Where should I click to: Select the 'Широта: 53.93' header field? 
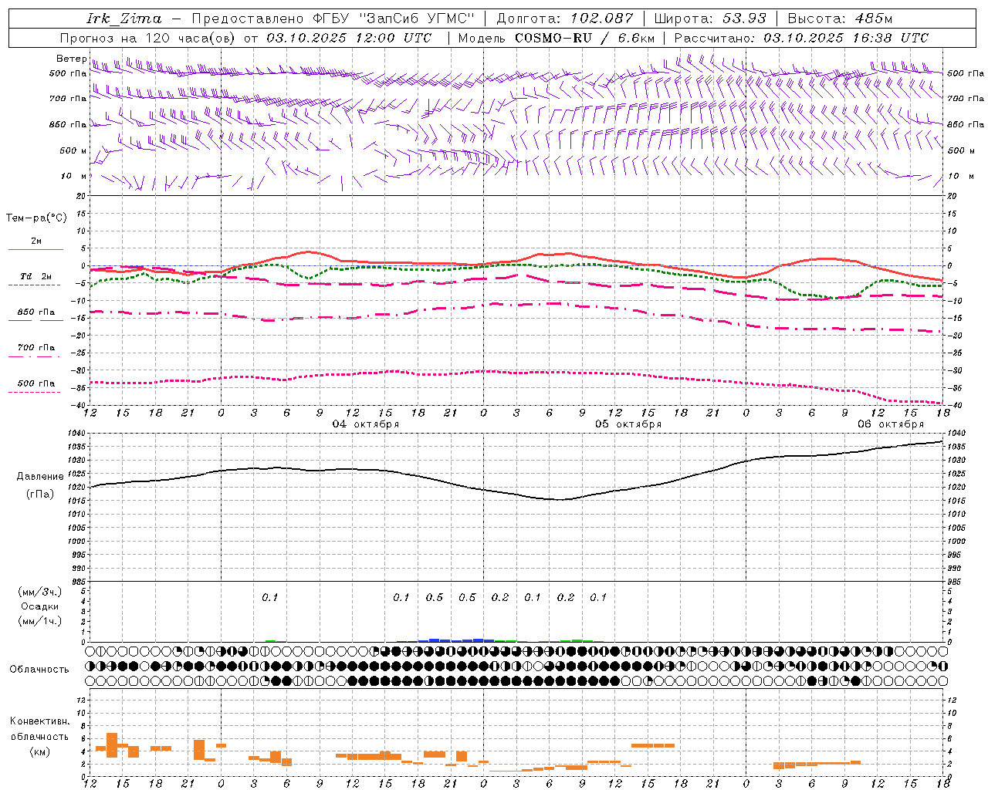point(709,19)
